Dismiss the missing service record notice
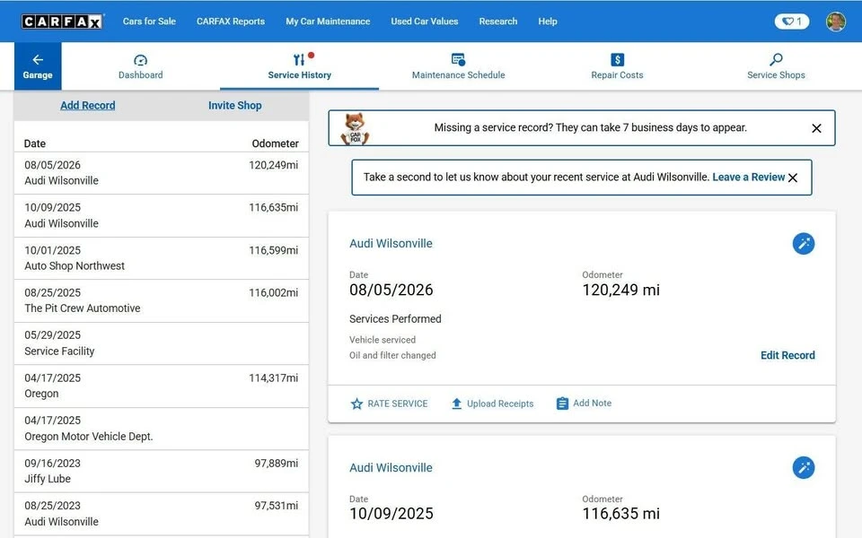 pyautogui.click(x=816, y=128)
